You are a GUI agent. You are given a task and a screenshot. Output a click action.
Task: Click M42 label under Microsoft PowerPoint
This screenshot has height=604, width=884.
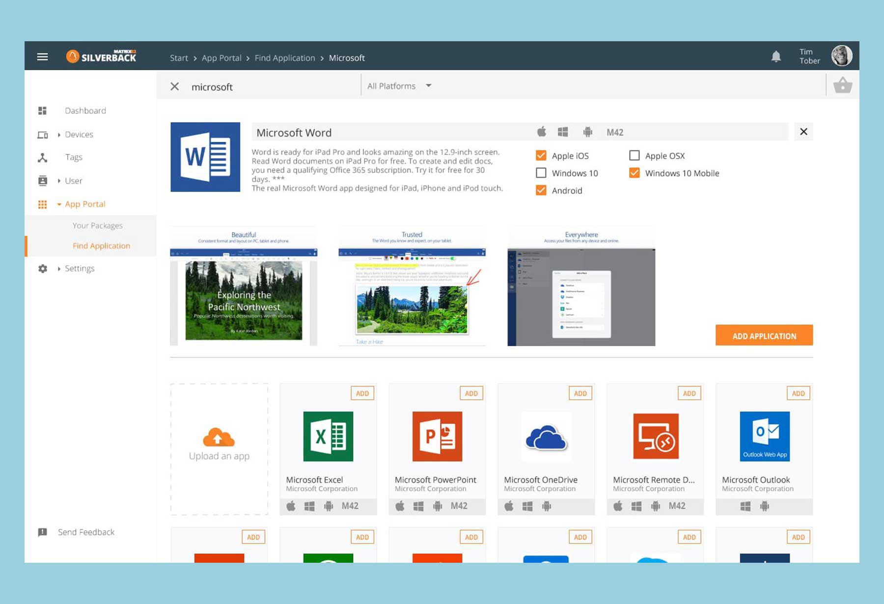click(x=459, y=506)
